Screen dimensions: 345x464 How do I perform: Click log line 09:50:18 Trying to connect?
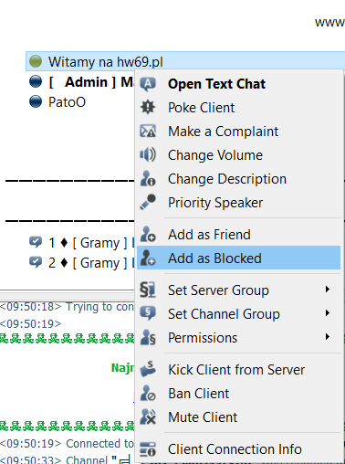[x=67, y=307]
